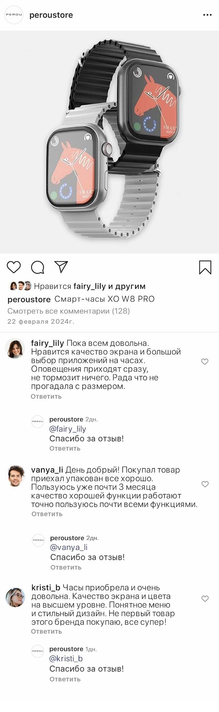219x712 pixels.
Task: Expand all 128 comments
Action: tap(69, 311)
